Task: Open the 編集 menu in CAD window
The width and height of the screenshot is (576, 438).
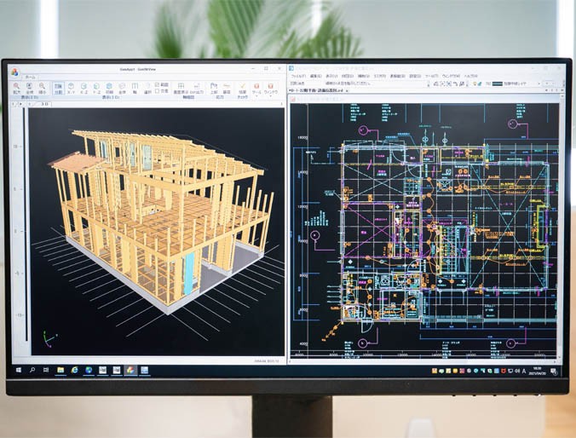Action: click(x=316, y=76)
